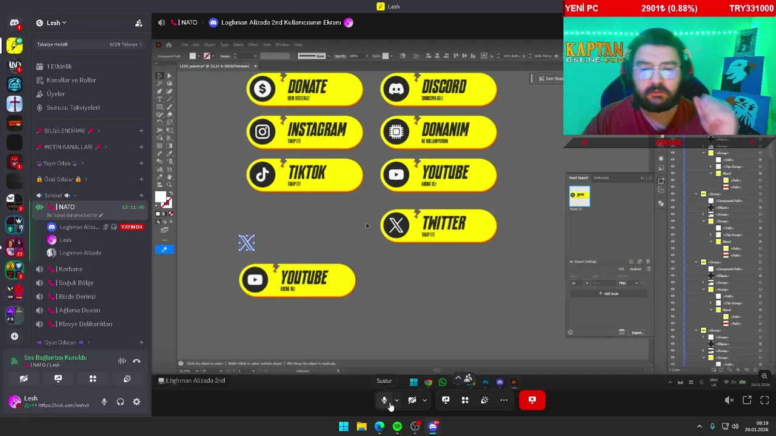This screenshot has height=436, width=776.
Task: Open microphone options dropdown arrow
Action: [396, 400]
